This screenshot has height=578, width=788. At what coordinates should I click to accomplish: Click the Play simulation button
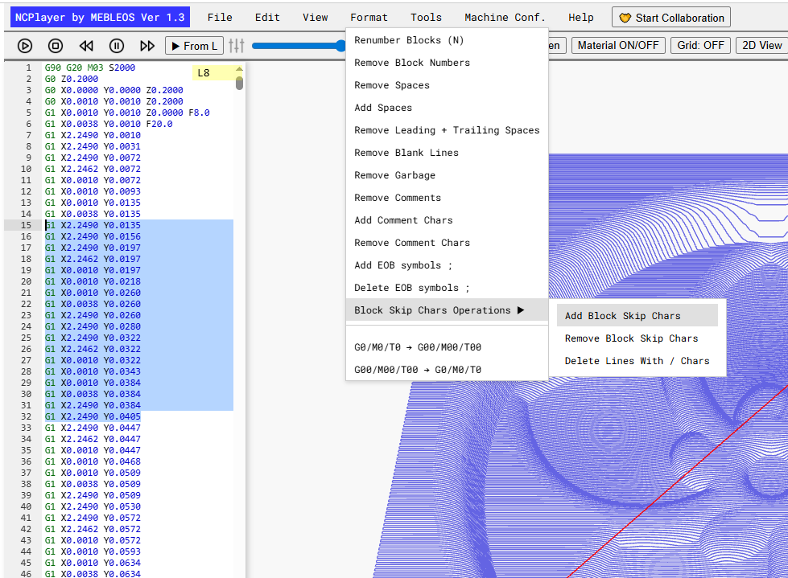pos(25,46)
